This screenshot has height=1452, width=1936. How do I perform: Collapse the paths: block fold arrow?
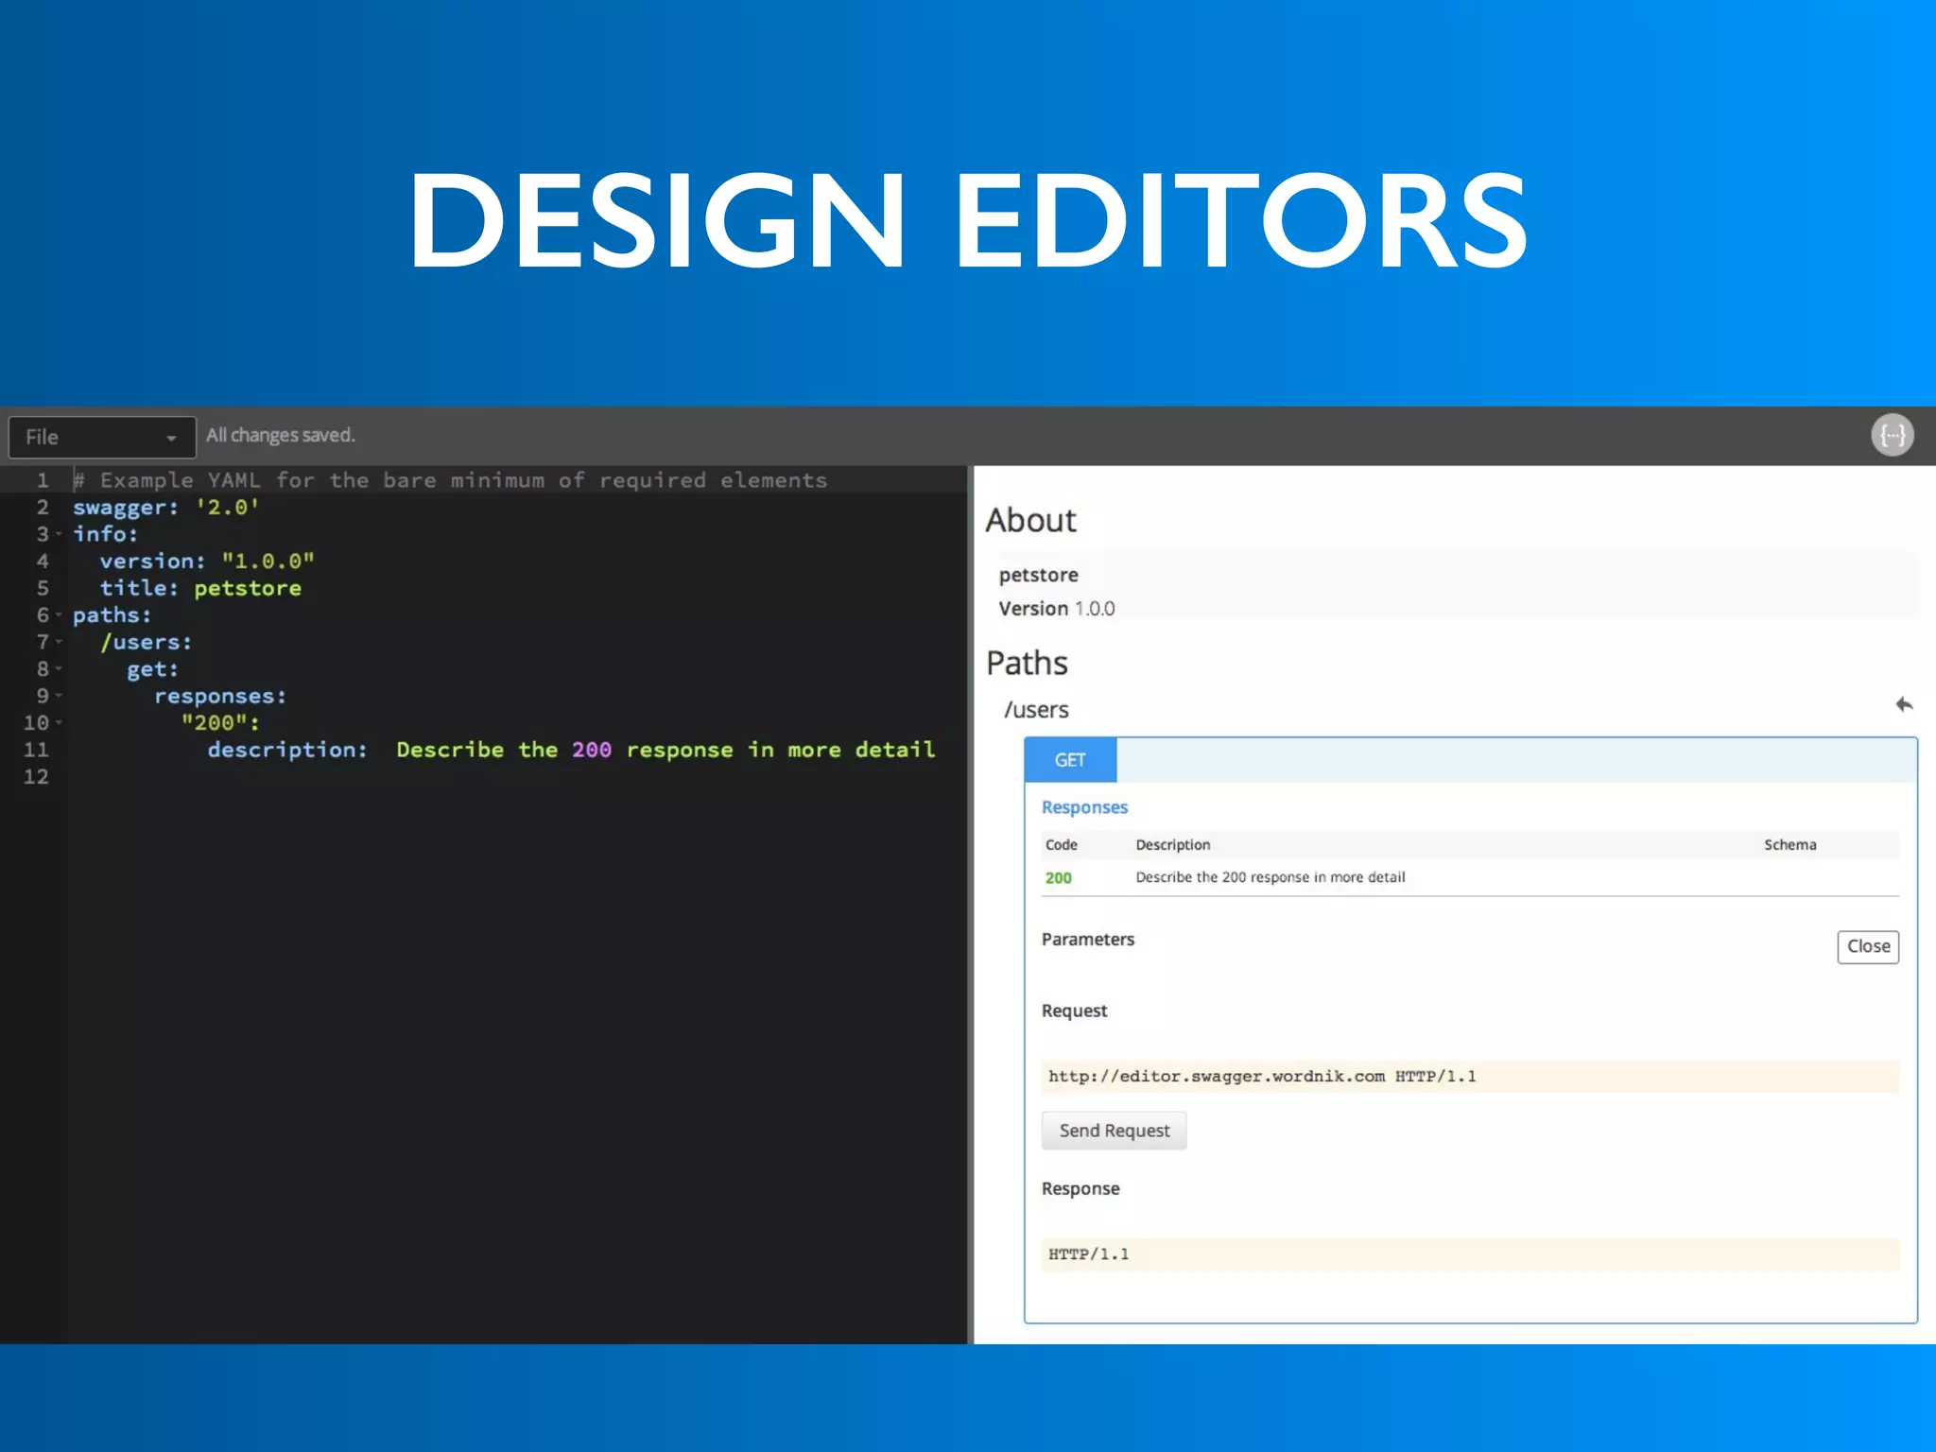coord(59,615)
